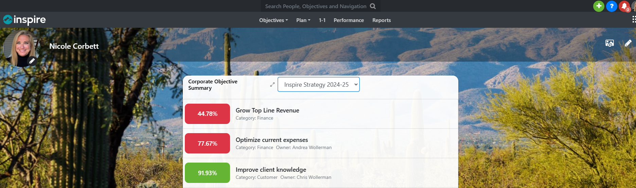
Task: Open the apps grid menu icon
Action: (634, 20)
